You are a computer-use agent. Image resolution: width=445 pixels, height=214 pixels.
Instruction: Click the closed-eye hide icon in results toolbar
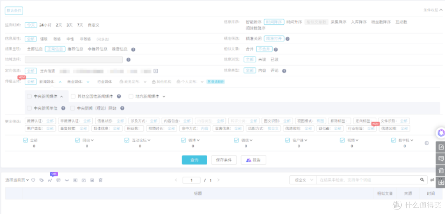tap(67, 180)
